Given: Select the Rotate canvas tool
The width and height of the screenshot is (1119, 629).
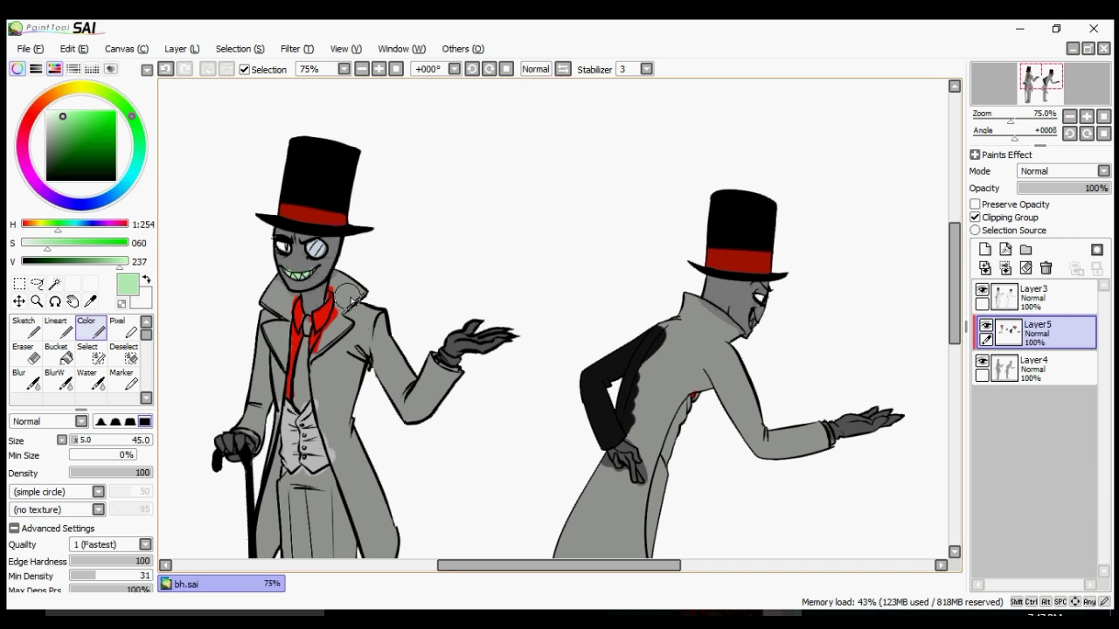Looking at the screenshot, I should [x=54, y=301].
